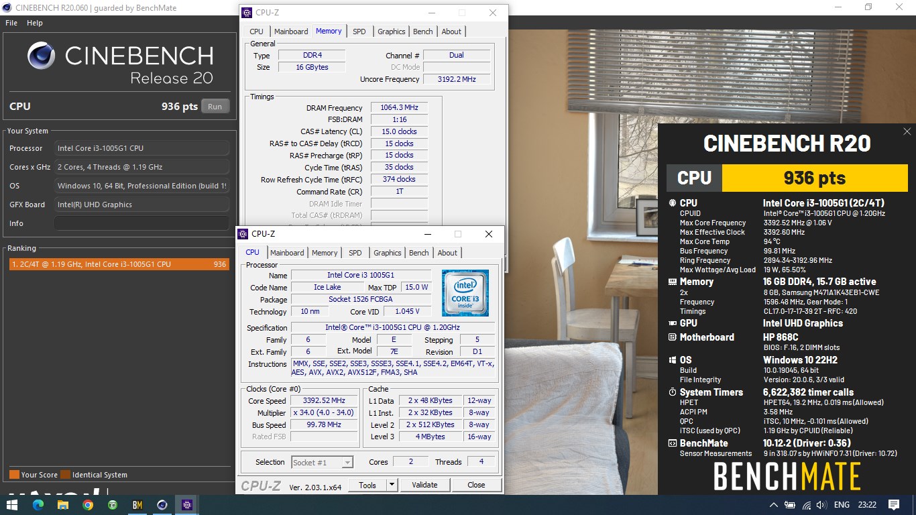916x515 pixels.
Task: Open the Socket #1 selection dropdown
Action: click(323, 462)
